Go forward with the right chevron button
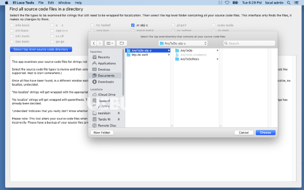Viewport: 304px width, 190px height. 100,43
